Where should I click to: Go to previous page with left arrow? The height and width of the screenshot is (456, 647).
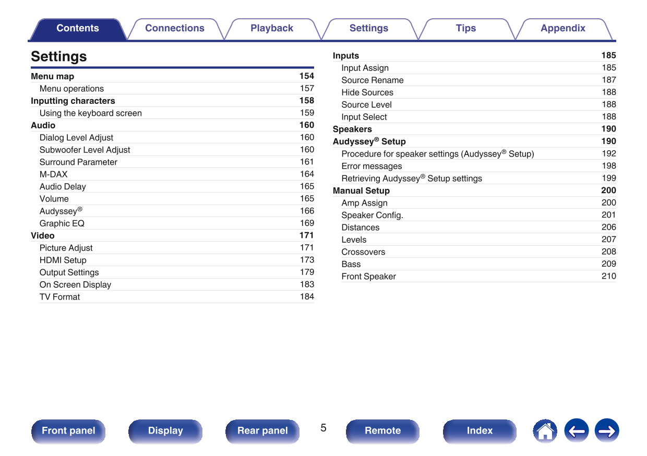click(x=576, y=431)
